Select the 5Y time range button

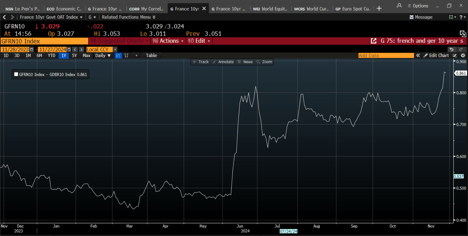(x=74, y=55)
